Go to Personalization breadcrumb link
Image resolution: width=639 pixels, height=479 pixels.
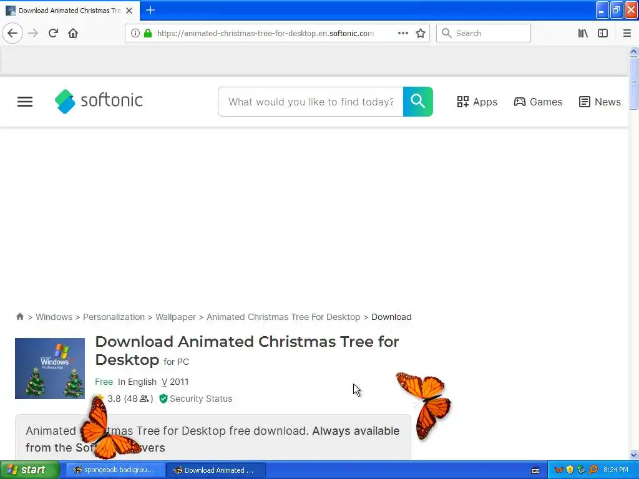114,317
